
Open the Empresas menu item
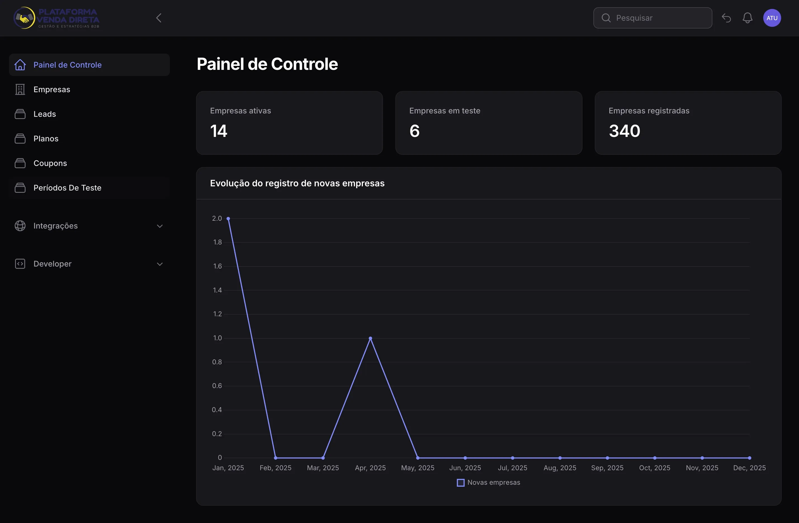click(x=89, y=89)
